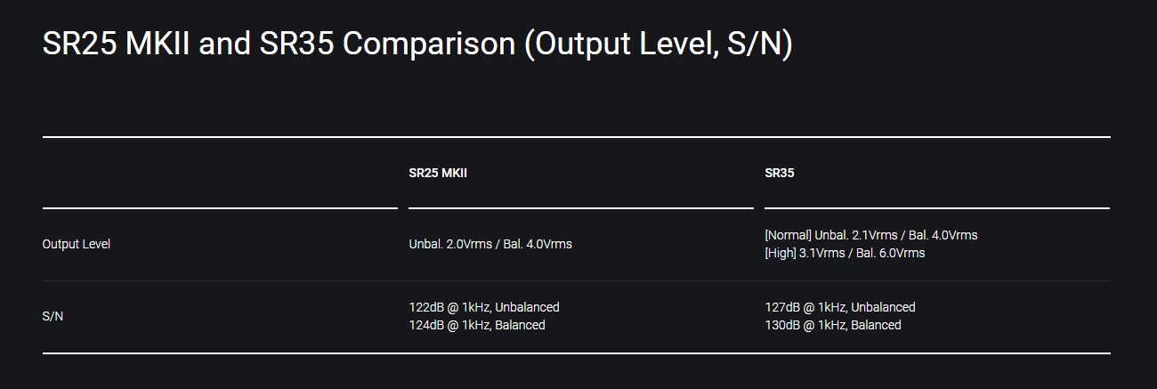Click SR35 High output level line
Image resolution: width=1157 pixels, height=389 pixels.
pyautogui.click(x=845, y=253)
